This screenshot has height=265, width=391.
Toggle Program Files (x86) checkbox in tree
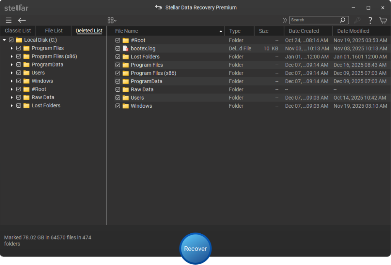tap(19, 57)
